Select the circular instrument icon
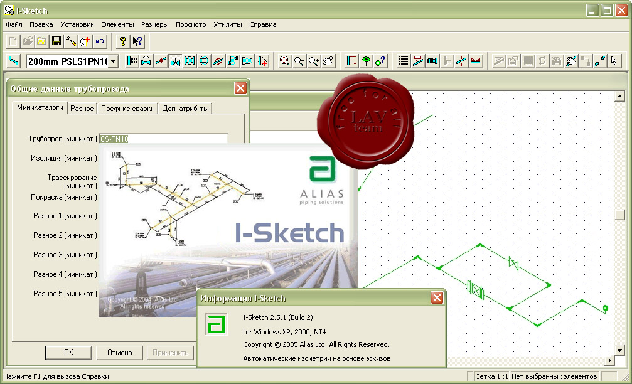632x384 pixels. (x=204, y=61)
